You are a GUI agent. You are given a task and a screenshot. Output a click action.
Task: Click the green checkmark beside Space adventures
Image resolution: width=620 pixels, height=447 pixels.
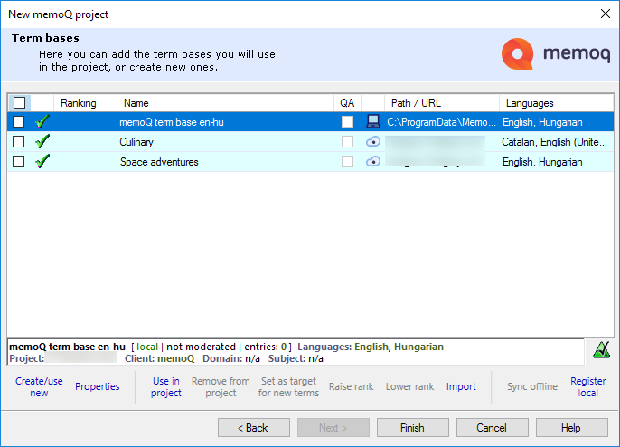42,162
